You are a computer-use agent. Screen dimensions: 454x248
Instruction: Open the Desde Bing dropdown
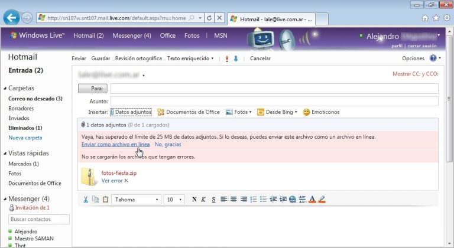pos(277,112)
